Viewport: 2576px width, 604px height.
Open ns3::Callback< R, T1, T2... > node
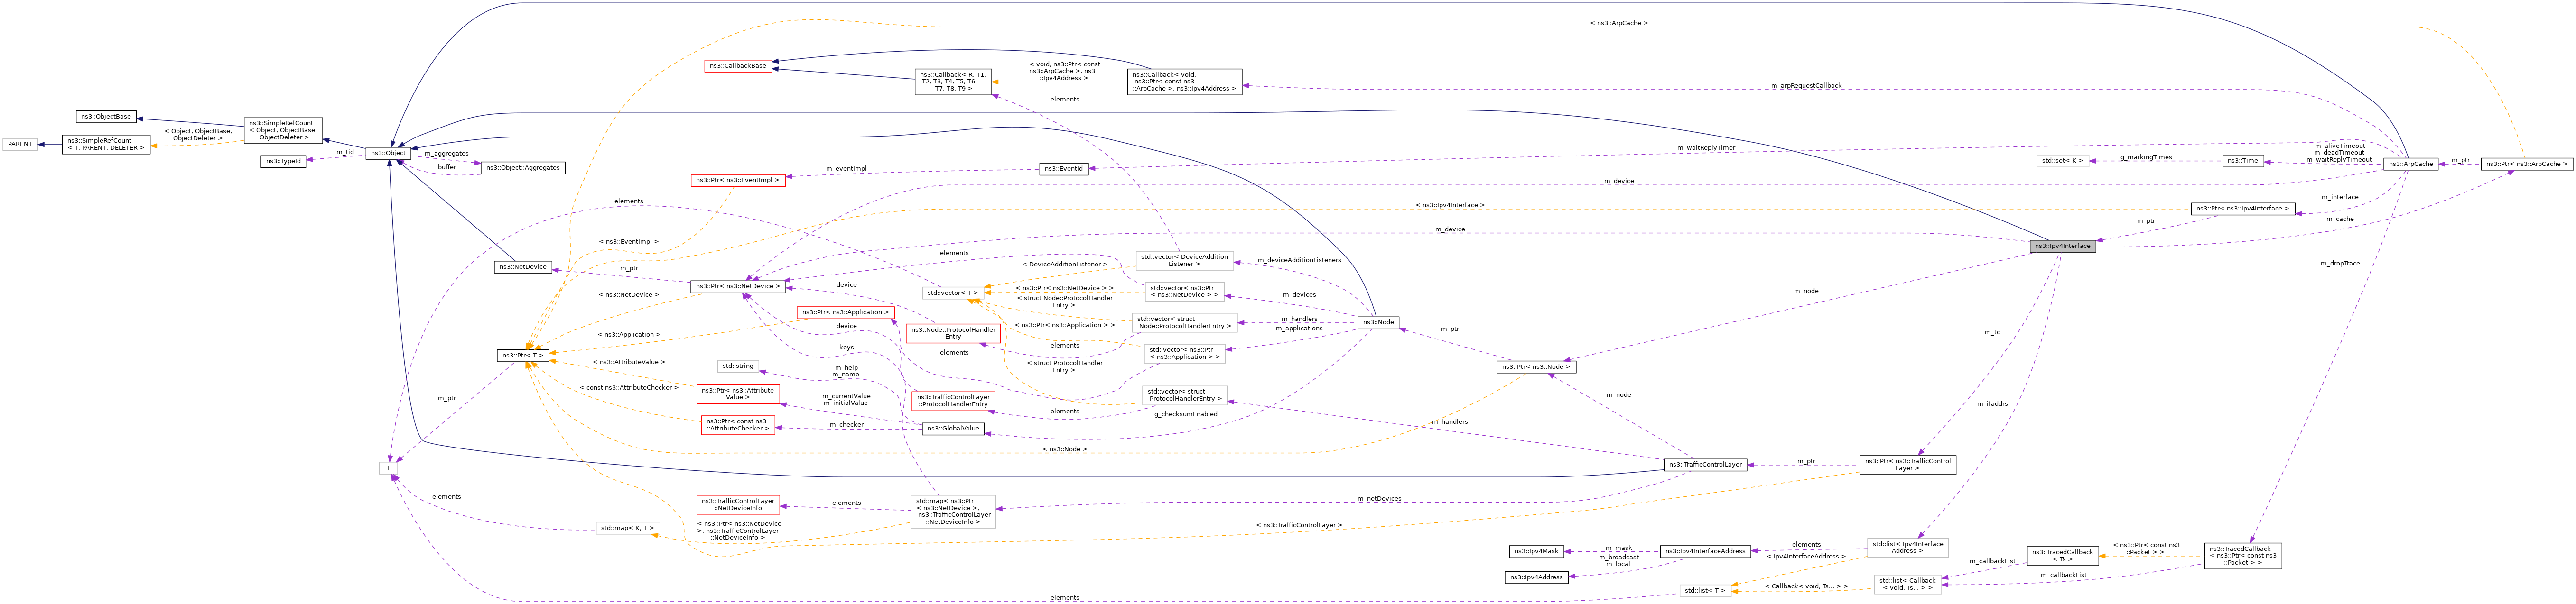[x=953, y=82]
